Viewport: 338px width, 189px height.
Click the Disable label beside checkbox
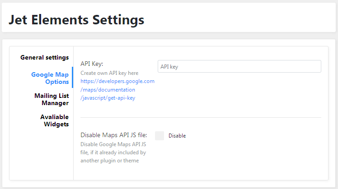pyautogui.click(x=177, y=136)
